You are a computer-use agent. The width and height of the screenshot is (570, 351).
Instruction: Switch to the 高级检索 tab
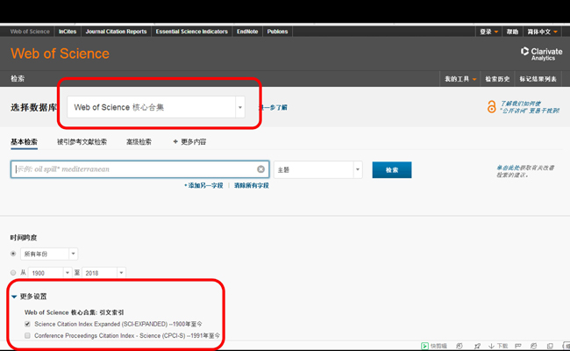[139, 141]
